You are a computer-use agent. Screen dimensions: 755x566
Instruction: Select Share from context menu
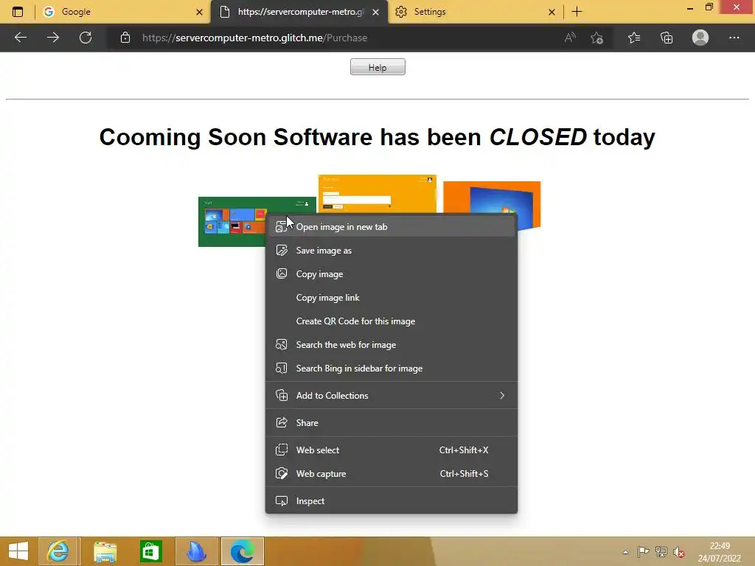pyautogui.click(x=391, y=422)
